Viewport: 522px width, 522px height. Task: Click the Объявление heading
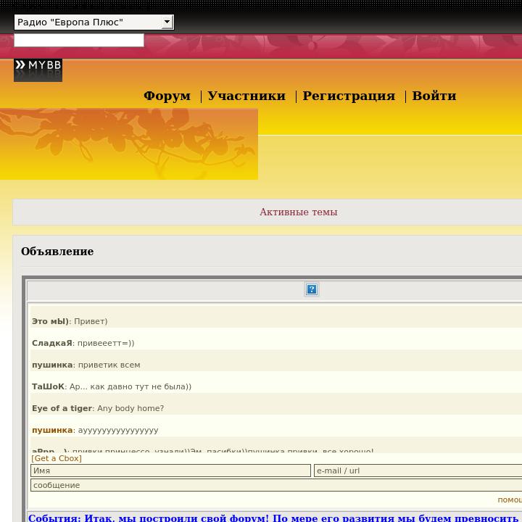[57, 252]
